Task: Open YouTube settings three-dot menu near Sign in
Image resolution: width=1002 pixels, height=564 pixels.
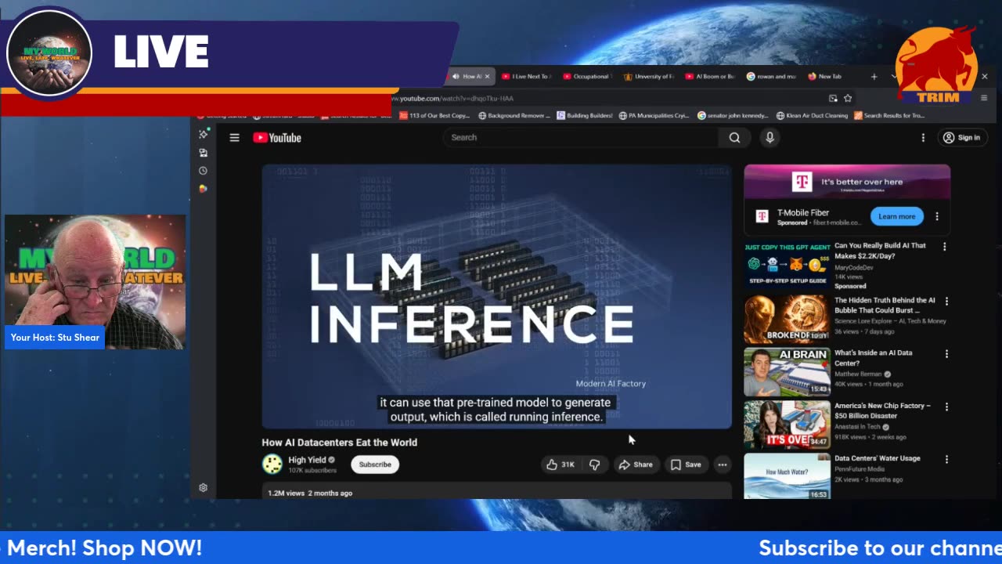Action: [923, 138]
